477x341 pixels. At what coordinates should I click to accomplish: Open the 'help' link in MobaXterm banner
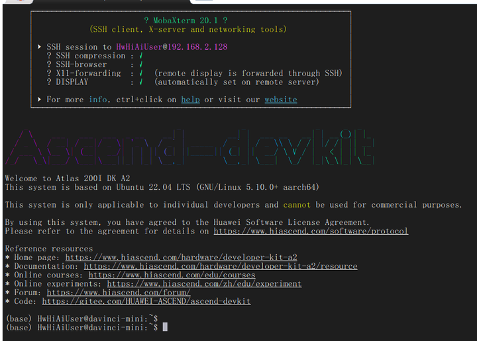(190, 100)
